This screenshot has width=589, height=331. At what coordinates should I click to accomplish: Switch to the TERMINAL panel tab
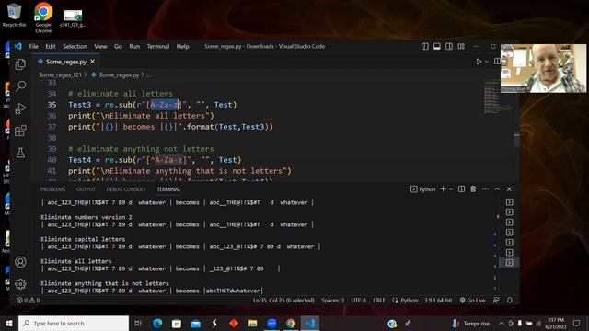(x=168, y=189)
